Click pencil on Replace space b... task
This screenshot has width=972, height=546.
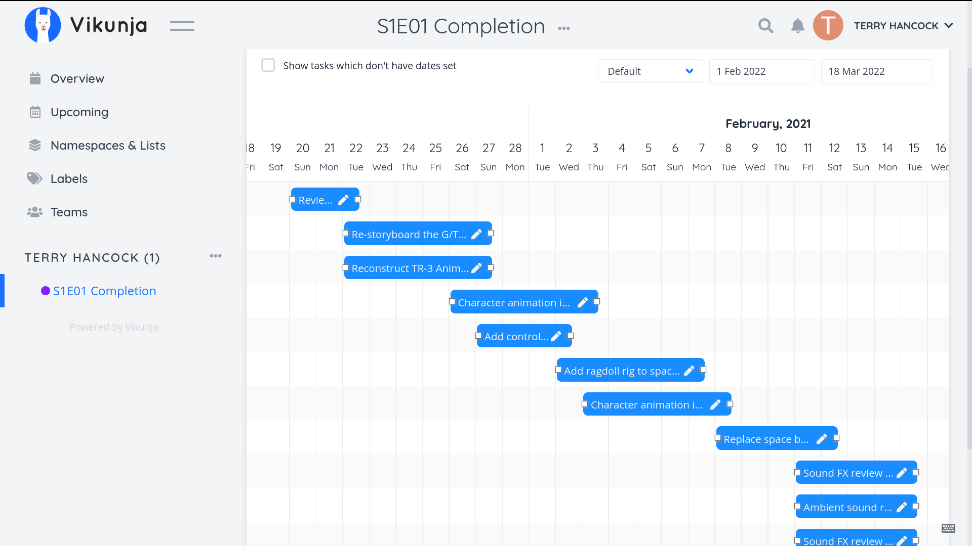(x=822, y=439)
